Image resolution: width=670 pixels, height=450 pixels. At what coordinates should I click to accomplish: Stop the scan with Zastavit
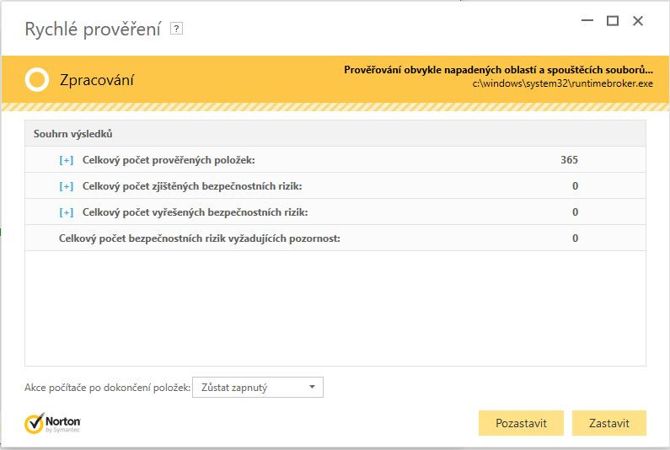click(608, 423)
